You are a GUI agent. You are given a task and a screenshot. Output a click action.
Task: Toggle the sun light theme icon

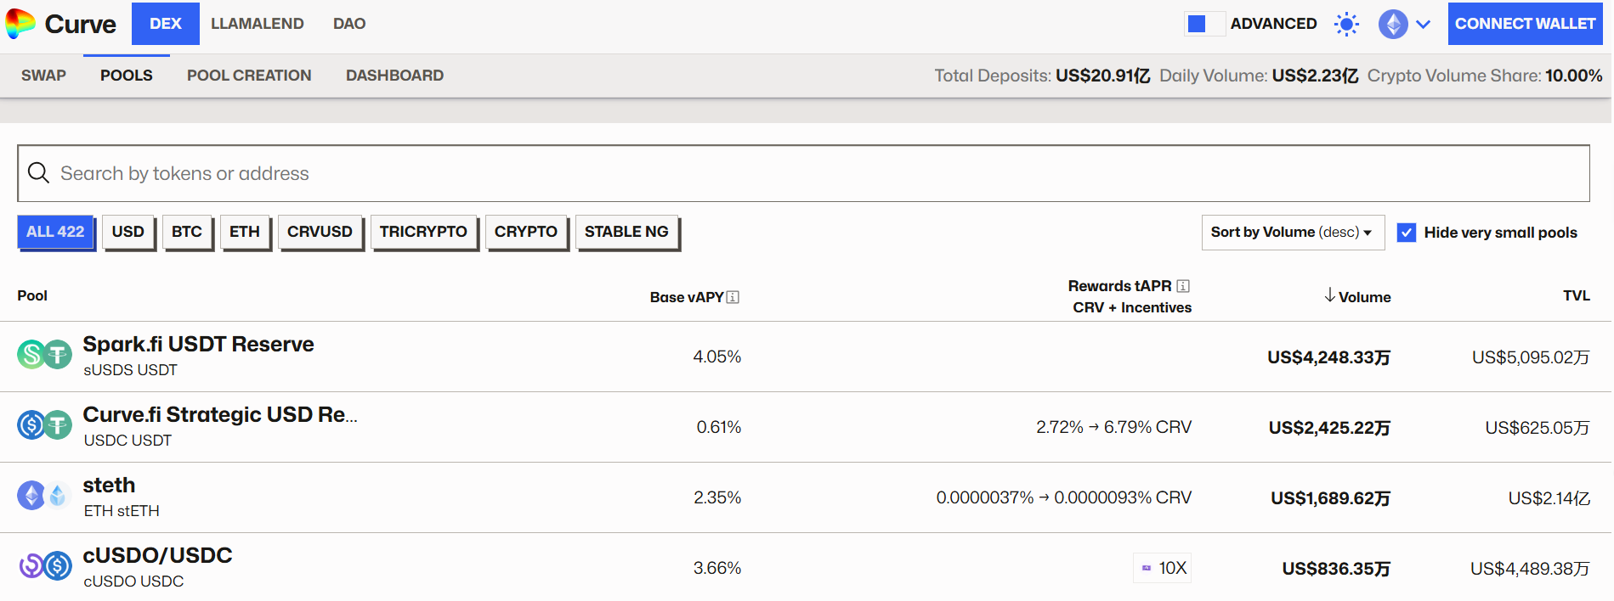(1346, 24)
